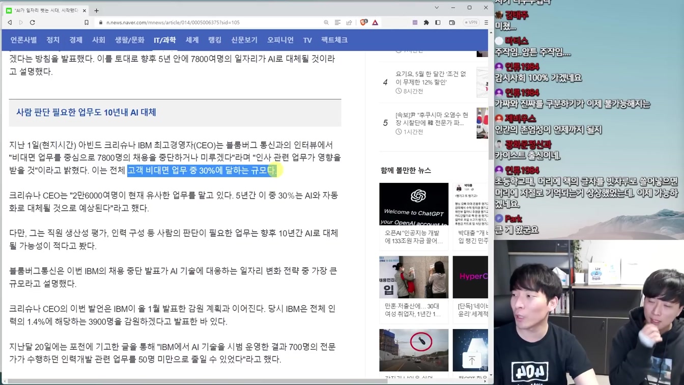Viewport: 684px width, 385px height.
Task: Open the Brave Wallet icon
Action: coord(452,22)
